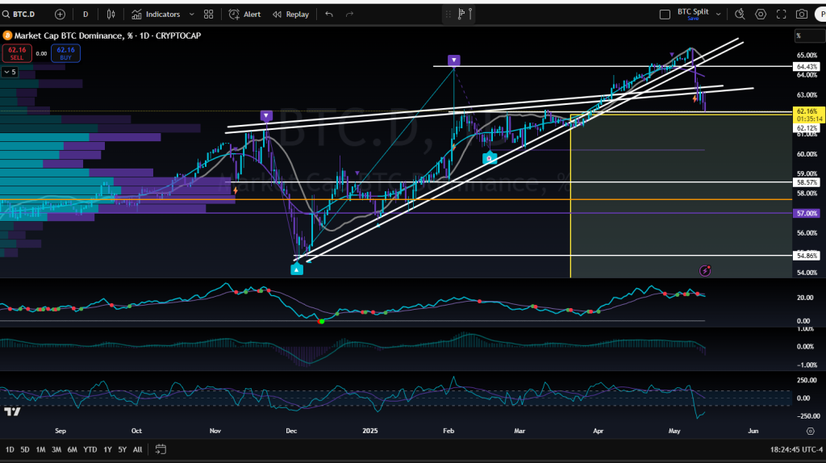Click the 54.86% horizontal line label
The height and width of the screenshot is (463, 826).
pyautogui.click(x=807, y=256)
